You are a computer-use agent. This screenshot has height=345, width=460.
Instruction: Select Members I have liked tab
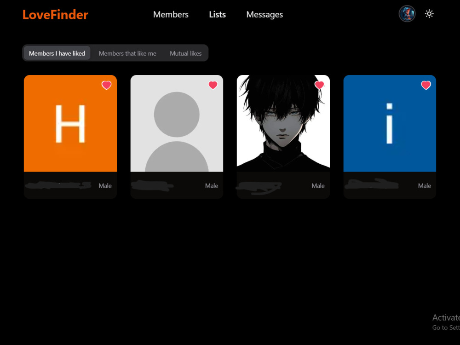click(x=57, y=53)
